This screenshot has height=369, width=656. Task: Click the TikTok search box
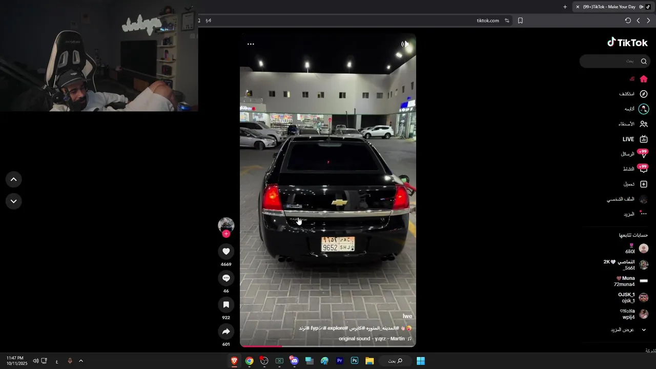tap(615, 61)
